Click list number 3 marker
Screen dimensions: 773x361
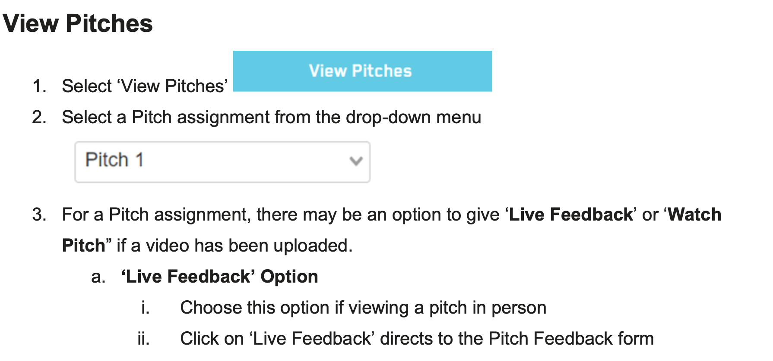tap(39, 215)
